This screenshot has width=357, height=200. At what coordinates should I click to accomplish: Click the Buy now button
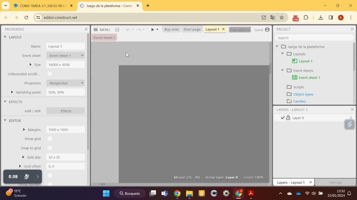tap(172, 29)
